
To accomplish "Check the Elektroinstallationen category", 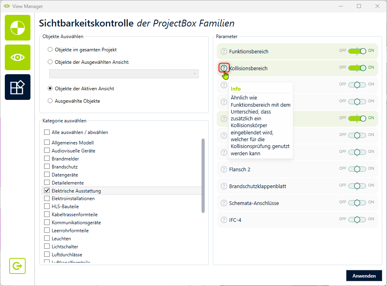I will (47, 198).
